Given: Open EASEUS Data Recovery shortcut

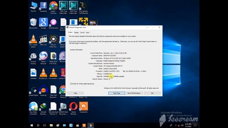Looking at the screenshot, I should [63, 108].
